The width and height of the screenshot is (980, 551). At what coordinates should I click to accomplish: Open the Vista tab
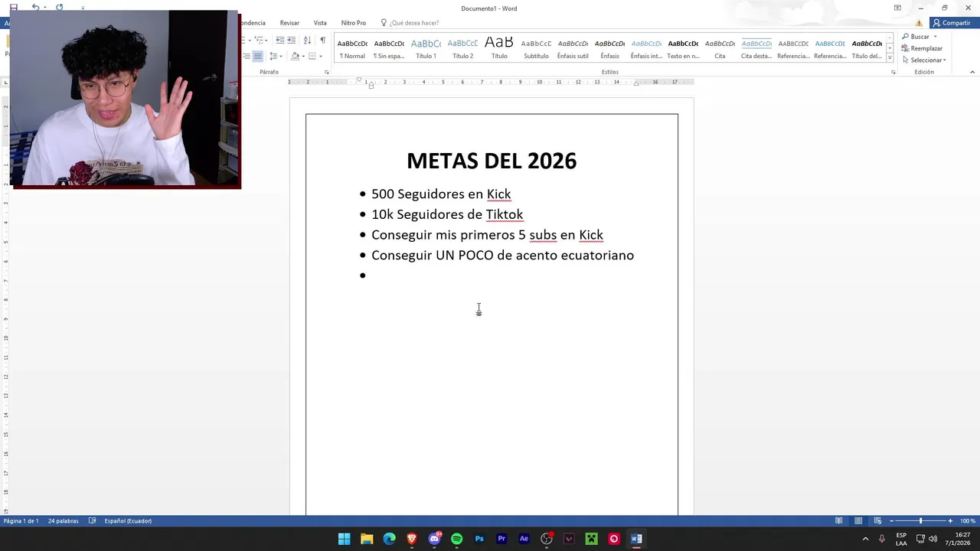click(320, 23)
